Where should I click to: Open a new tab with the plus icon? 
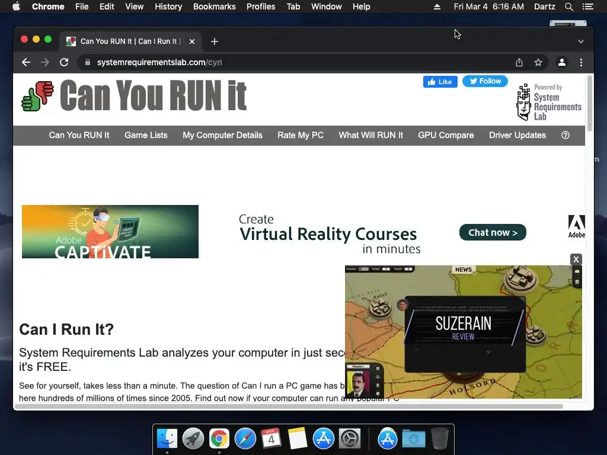click(x=215, y=41)
